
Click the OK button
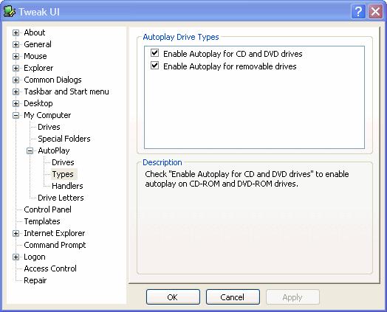click(x=173, y=297)
